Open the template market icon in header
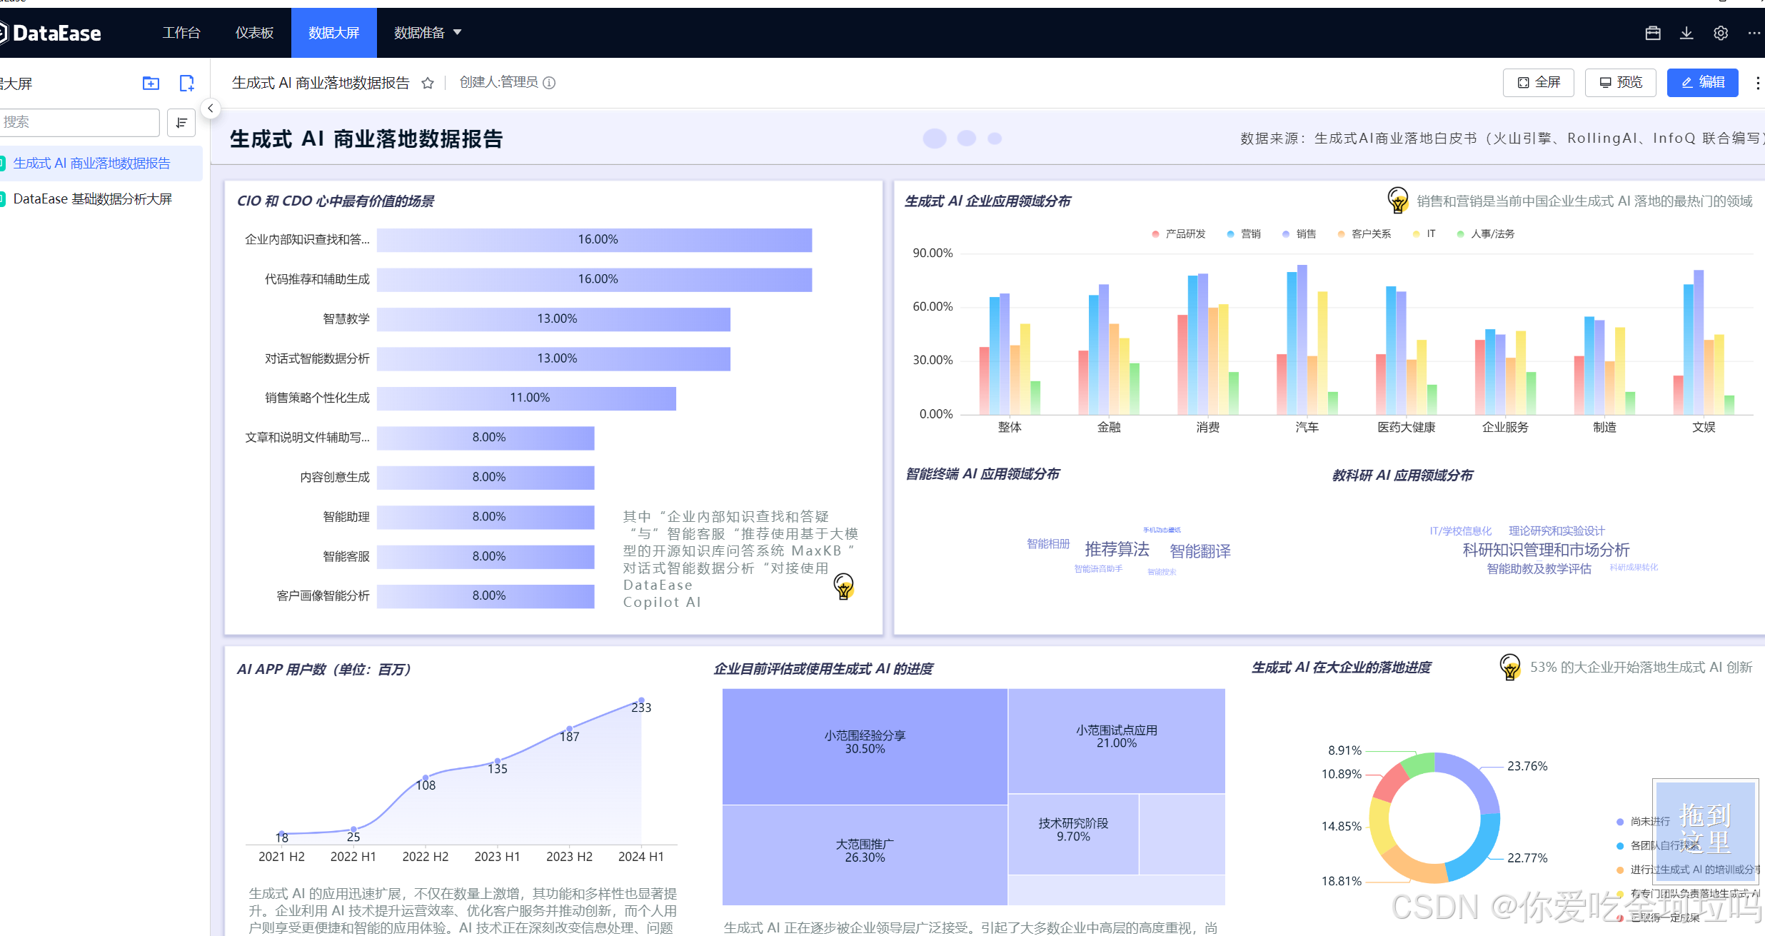 click(1653, 33)
